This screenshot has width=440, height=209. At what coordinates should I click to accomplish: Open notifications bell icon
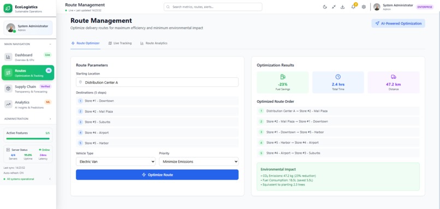pyautogui.click(x=353, y=7)
